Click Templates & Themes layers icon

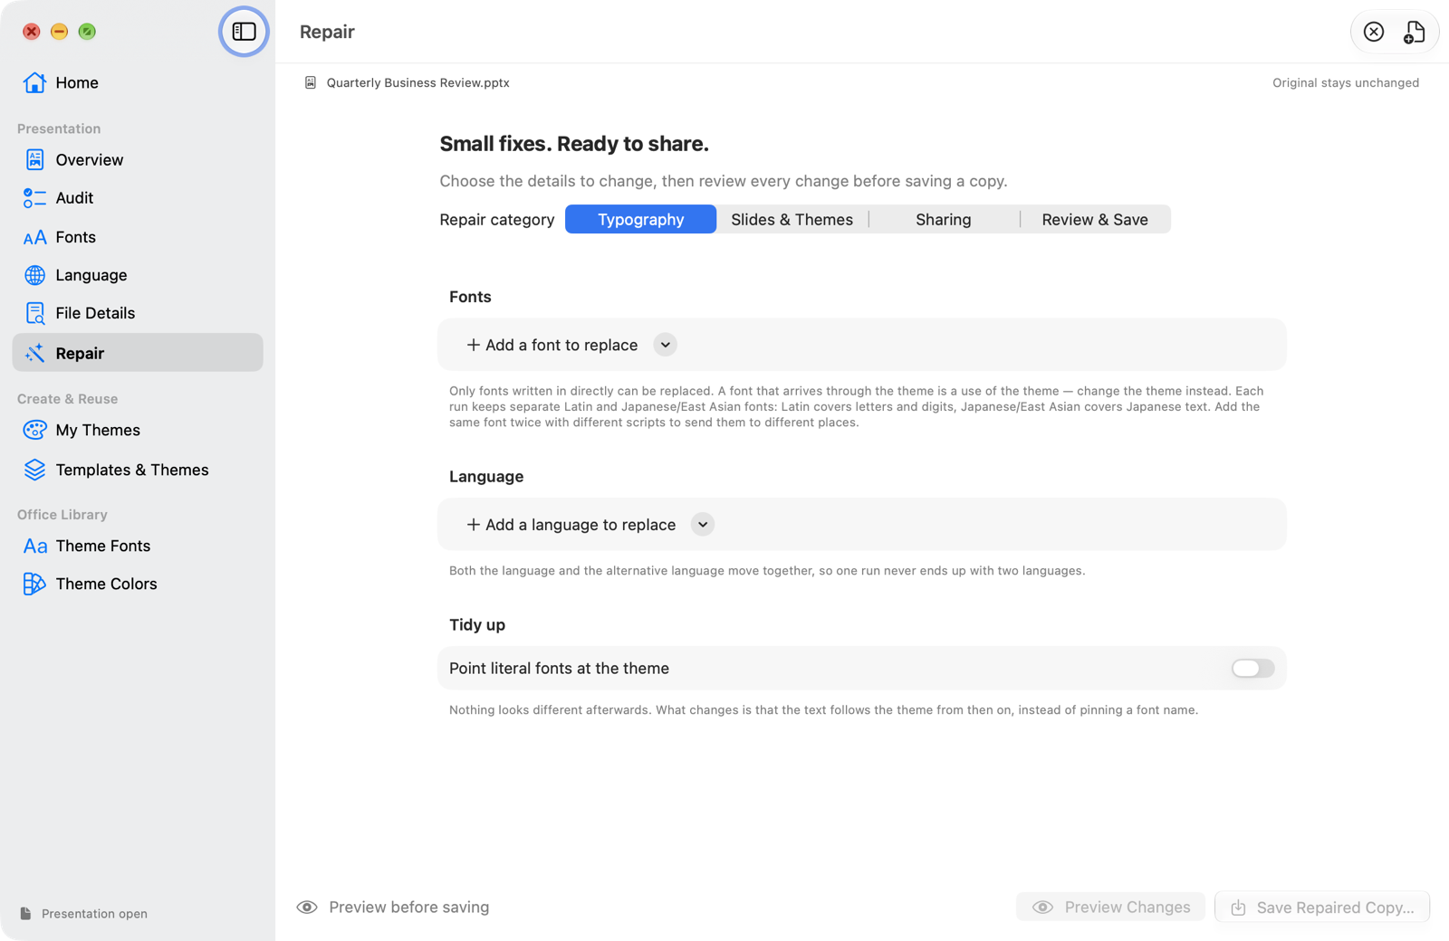(x=34, y=470)
